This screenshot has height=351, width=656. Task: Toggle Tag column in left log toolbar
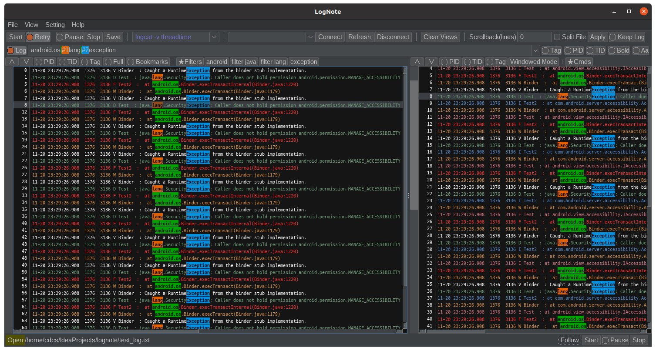click(x=91, y=62)
